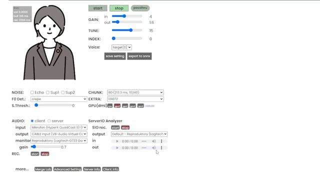The width and height of the screenshot is (320, 180).
Task: Click the performance stats overlay box
Action: (x=22, y=14)
